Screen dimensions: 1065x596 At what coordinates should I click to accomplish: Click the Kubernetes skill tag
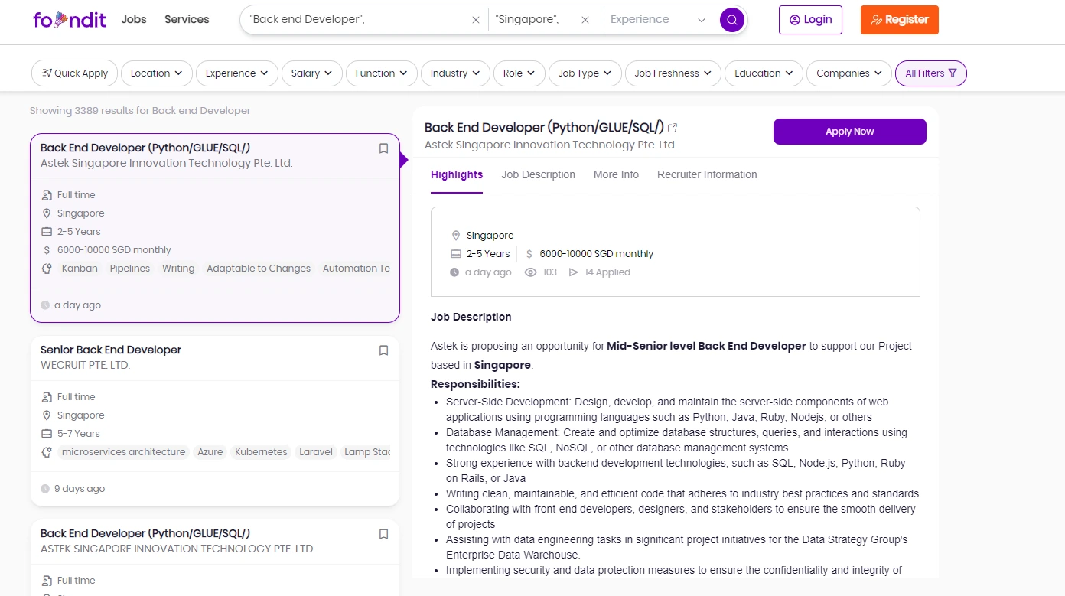point(261,452)
